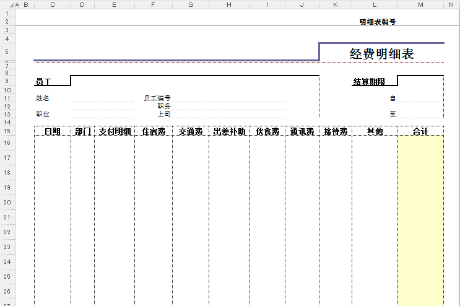Click the 员工编号 input field
This screenshot has width=460, height=306.
click(228, 98)
